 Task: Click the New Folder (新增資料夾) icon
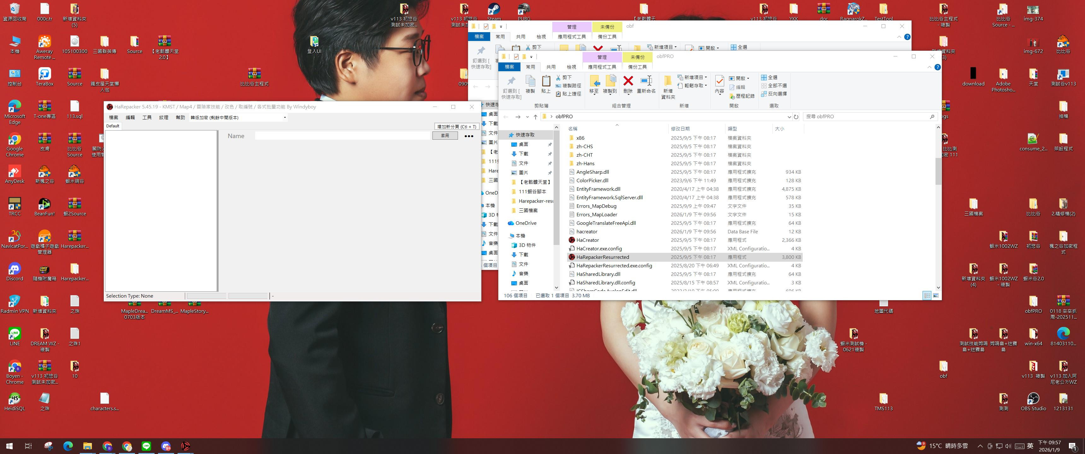[668, 81]
